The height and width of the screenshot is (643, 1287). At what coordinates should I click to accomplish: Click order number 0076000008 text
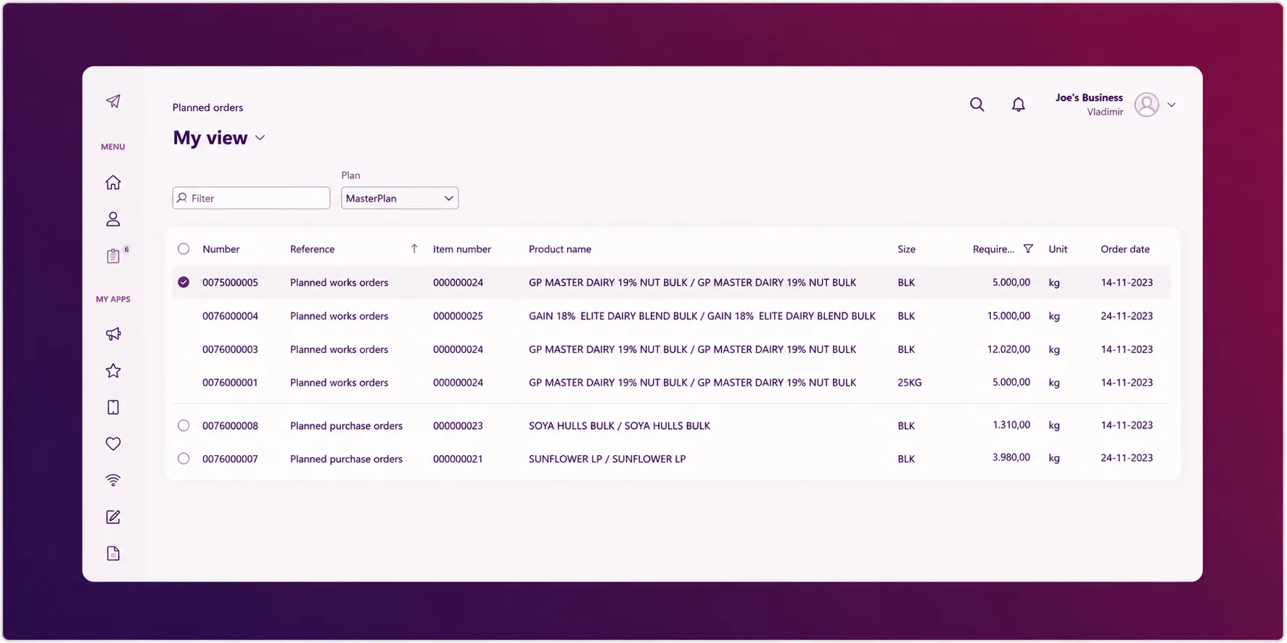[230, 426]
